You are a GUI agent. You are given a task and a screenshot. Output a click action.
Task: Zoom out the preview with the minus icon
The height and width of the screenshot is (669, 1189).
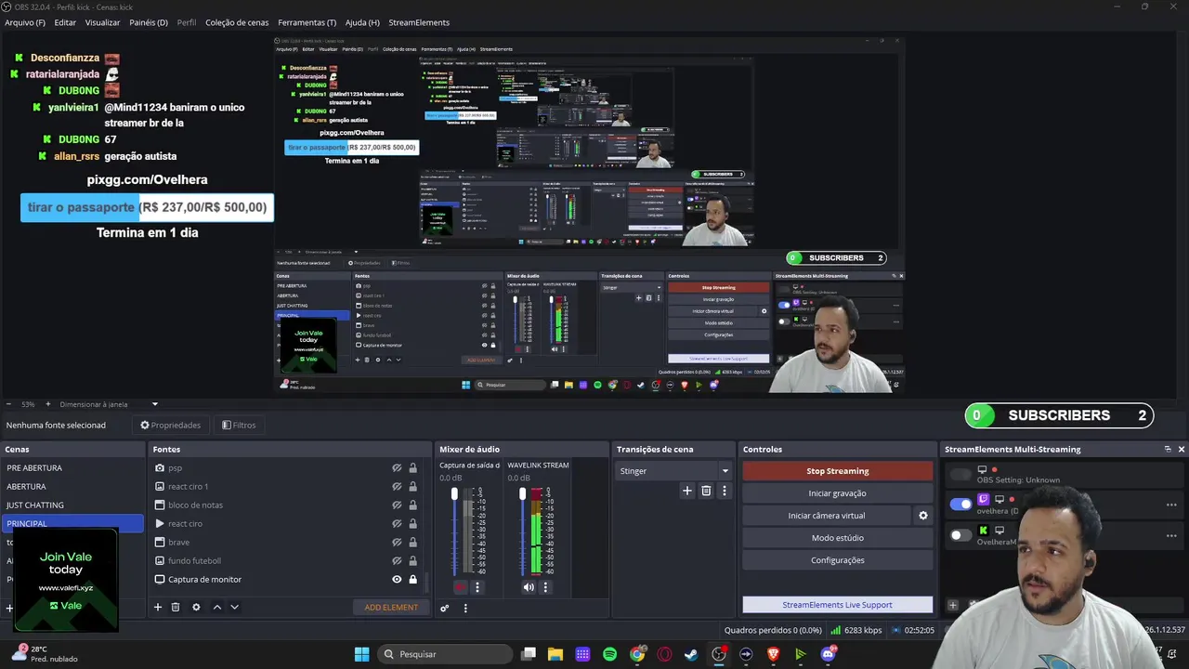(x=9, y=404)
